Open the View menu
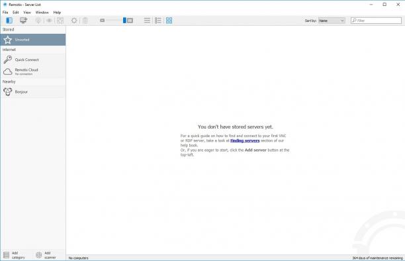 (x=27, y=12)
